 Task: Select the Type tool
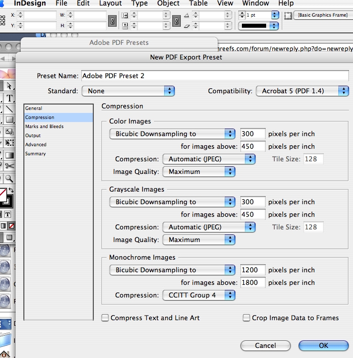tap(10, 98)
